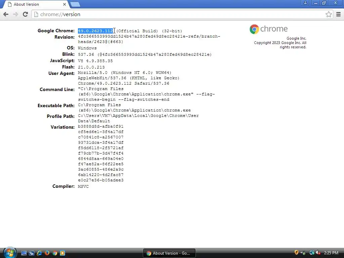Click the (32-bit) text
This screenshot has height=258, width=344.
[172, 31]
